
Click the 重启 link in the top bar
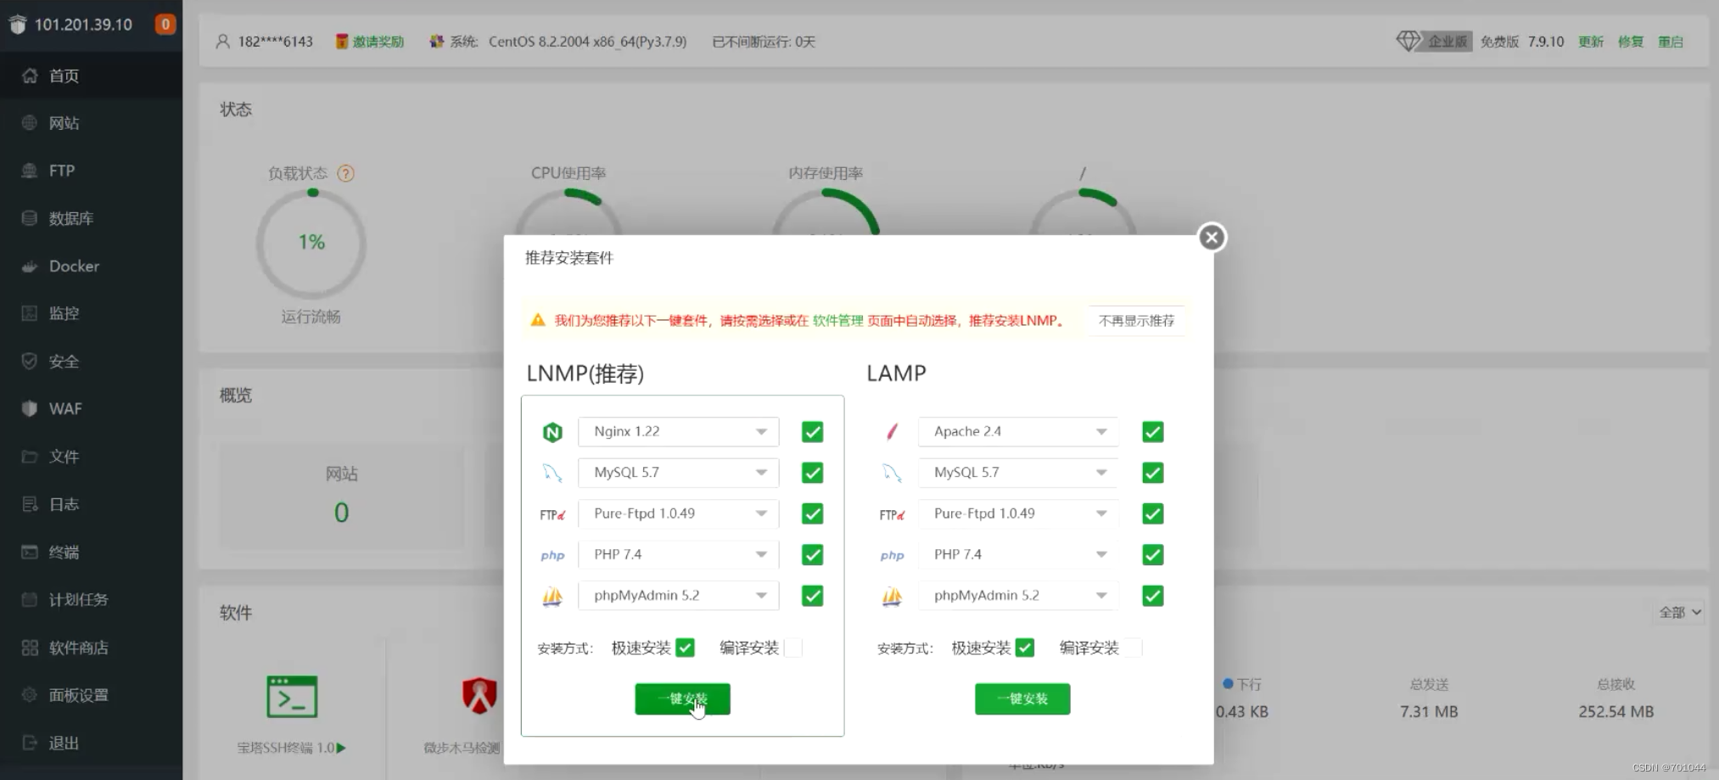tap(1670, 42)
